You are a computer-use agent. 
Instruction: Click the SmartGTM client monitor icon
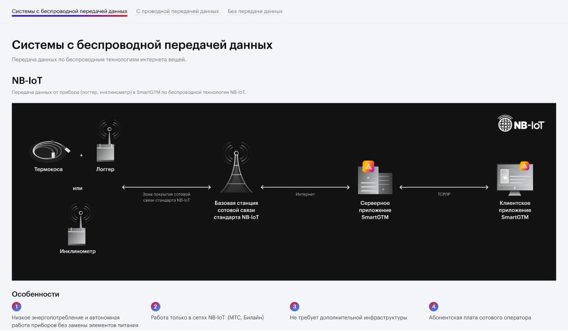(x=515, y=178)
